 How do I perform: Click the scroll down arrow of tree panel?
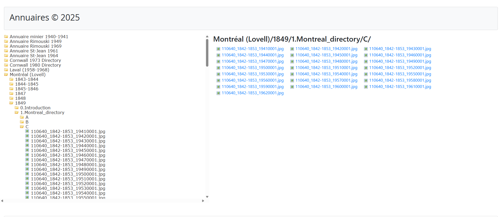tap(207, 197)
